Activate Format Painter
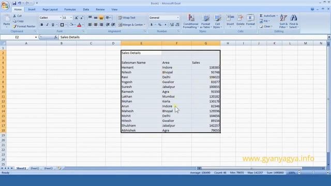This screenshot has height=186, width=331. click(x=24, y=26)
